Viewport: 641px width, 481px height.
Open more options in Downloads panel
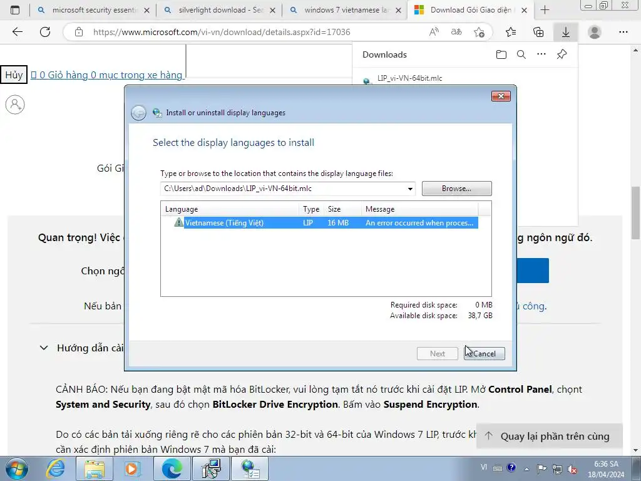(541, 54)
